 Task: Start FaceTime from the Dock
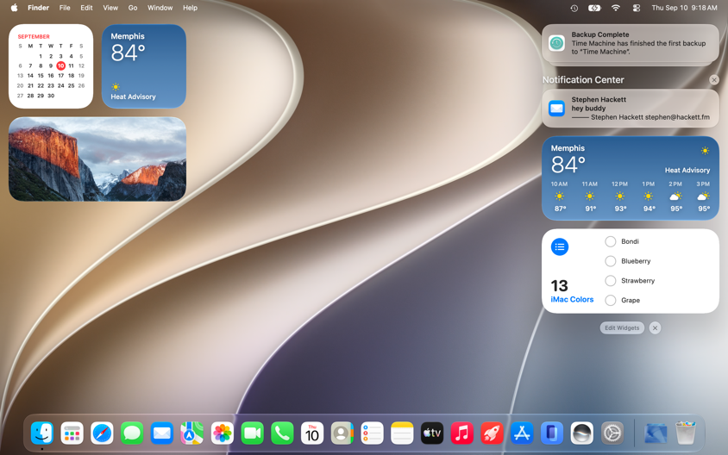pos(252,433)
